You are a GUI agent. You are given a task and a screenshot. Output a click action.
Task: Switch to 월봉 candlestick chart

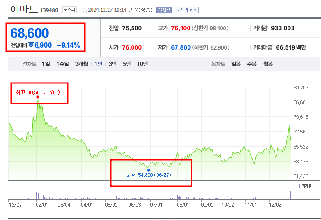click(268, 64)
